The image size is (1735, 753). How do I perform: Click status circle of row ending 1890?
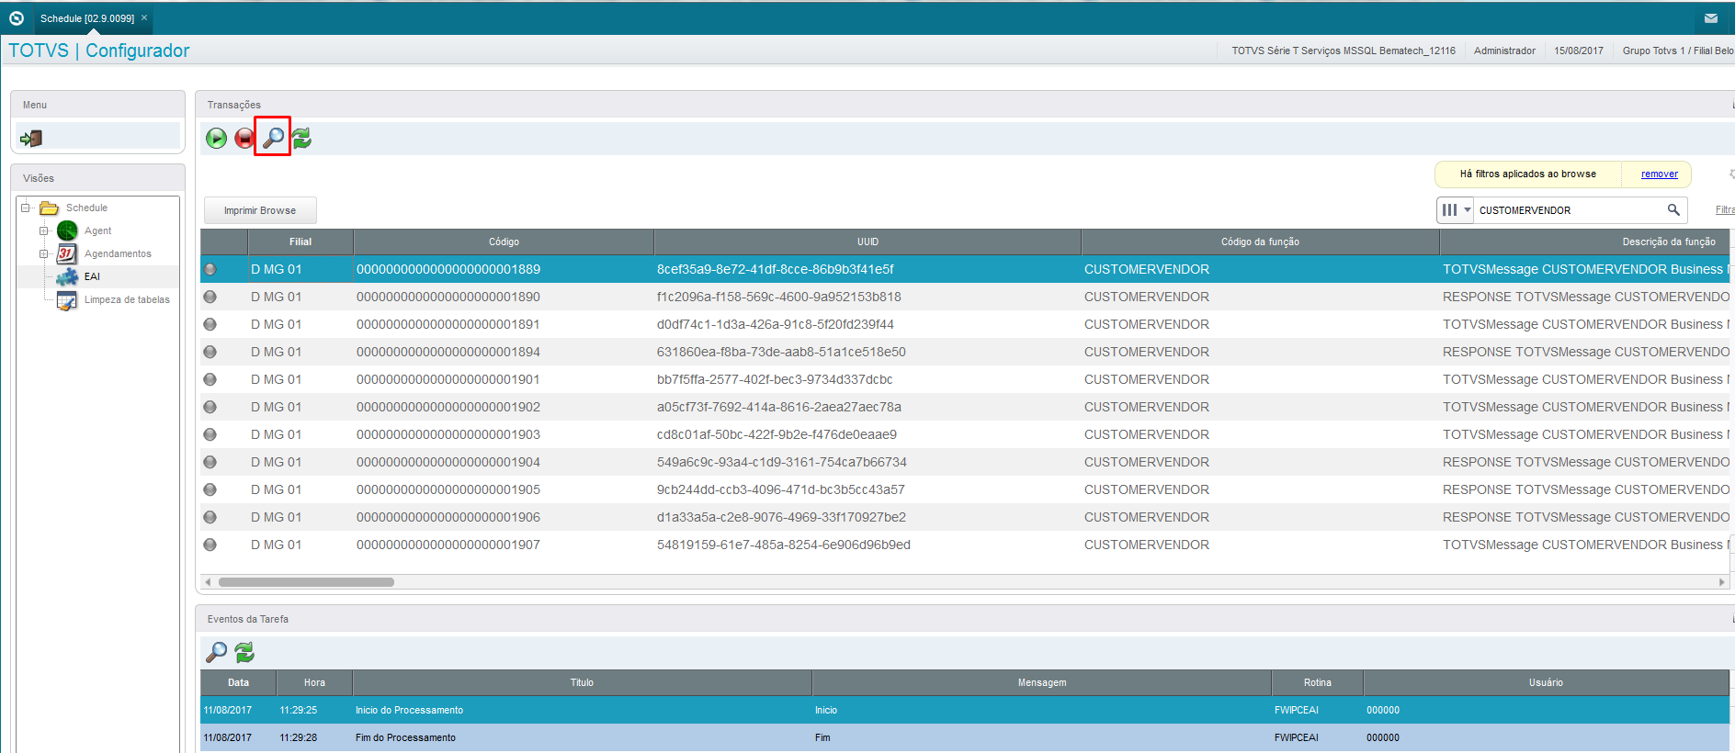point(210,297)
